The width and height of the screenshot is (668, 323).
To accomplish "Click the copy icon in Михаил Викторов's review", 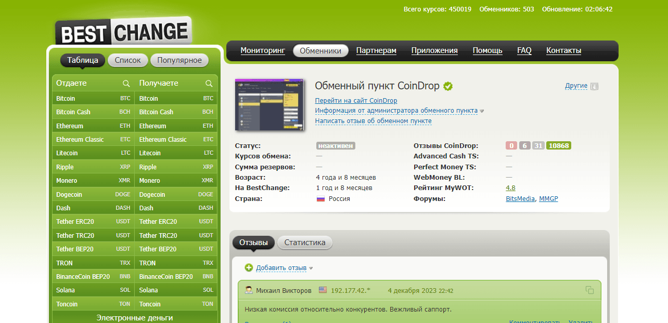I will click(589, 290).
